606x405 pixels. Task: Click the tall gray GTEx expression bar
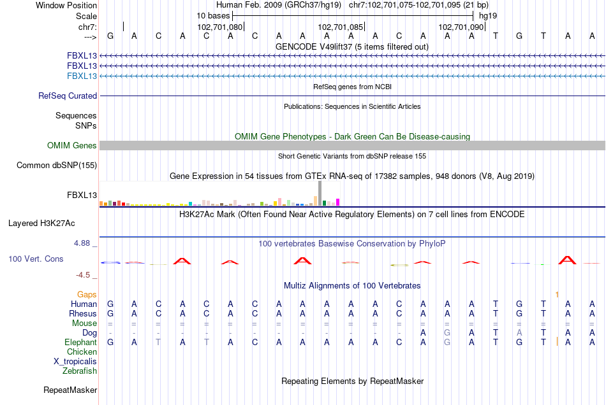(x=320, y=193)
